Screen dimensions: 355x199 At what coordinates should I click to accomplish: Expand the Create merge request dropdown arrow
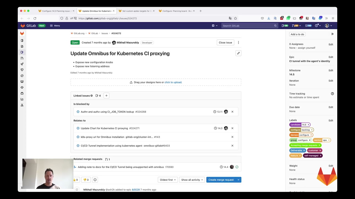tap(239, 180)
